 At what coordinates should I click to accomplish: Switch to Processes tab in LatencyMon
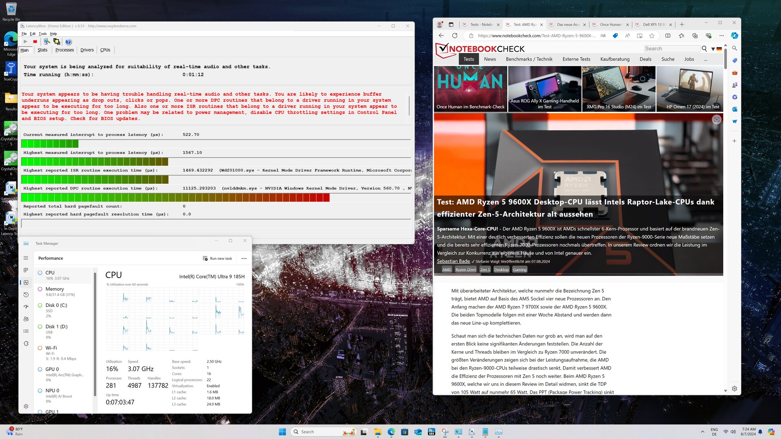[x=65, y=50]
